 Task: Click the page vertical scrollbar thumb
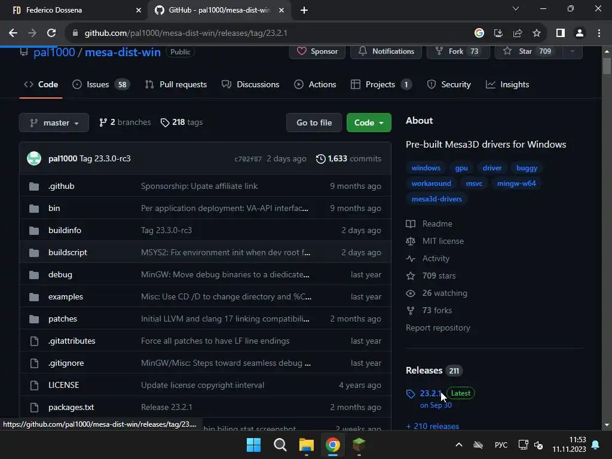tap(607, 66)
